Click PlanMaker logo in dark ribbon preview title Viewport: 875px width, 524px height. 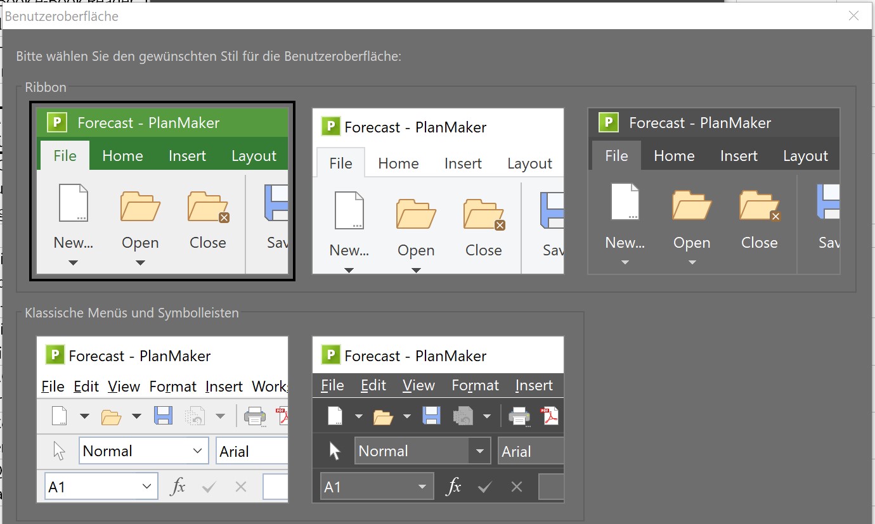coord(609,122)
